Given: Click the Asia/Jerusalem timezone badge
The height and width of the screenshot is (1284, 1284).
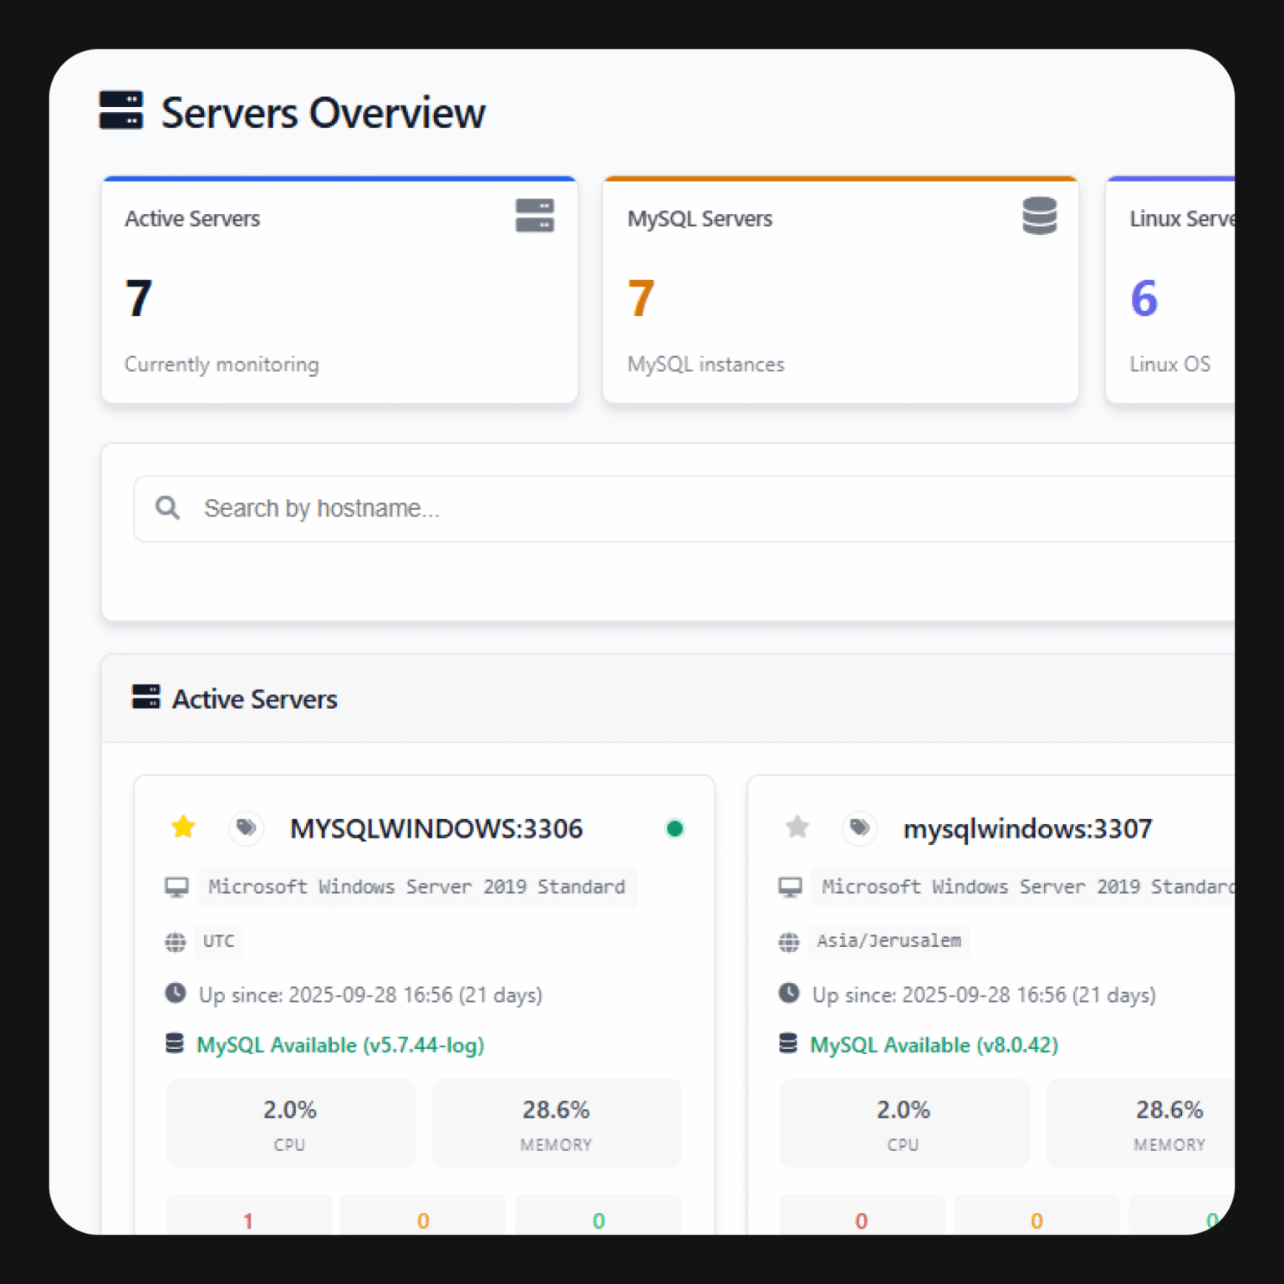Looking at the screenshot, I should click(x=889, y=941).
